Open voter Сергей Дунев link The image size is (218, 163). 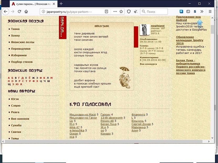click(141, 124)
